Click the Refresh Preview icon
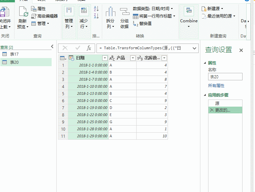The width and height of the screenshot is (255, 192). [23, 12]
